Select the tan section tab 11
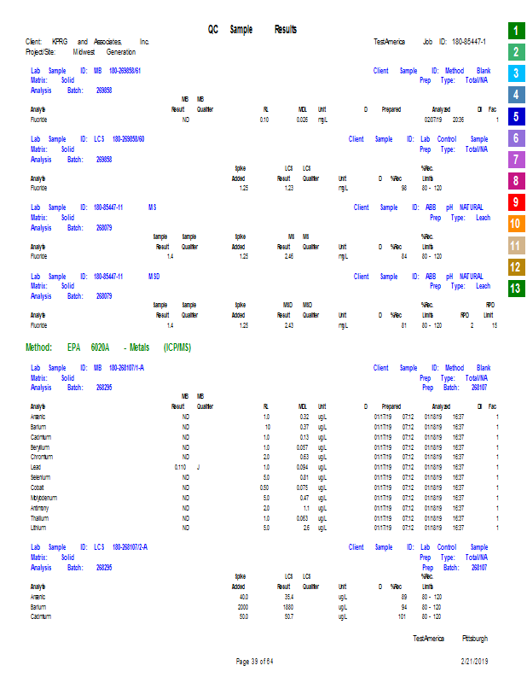Screen dimensions: 527x683 point(515,246)
